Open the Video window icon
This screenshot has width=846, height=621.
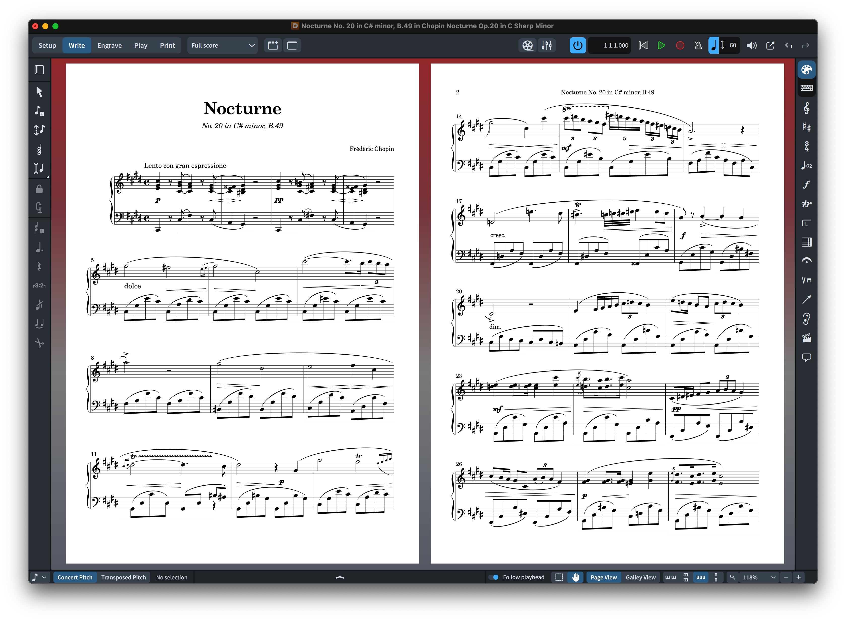(x=528, y=45)
